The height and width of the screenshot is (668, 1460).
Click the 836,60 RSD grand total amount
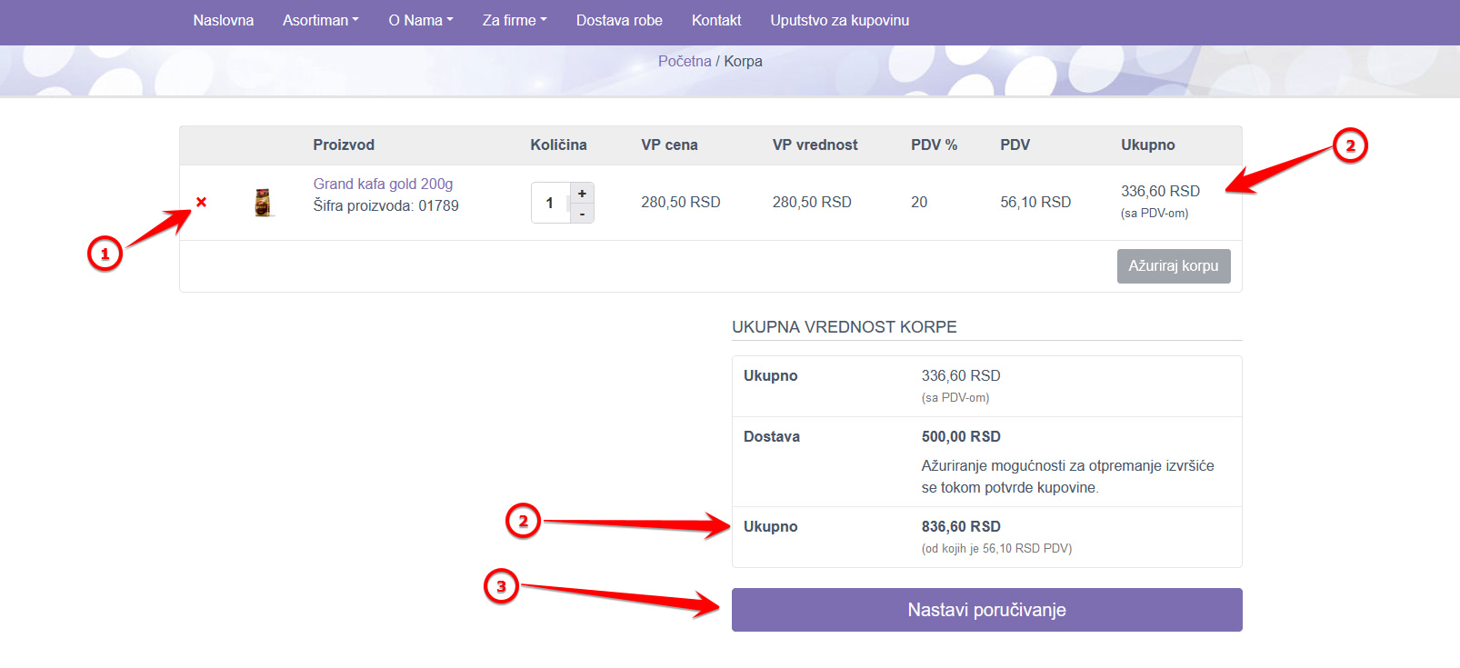[x=961, y=526]
